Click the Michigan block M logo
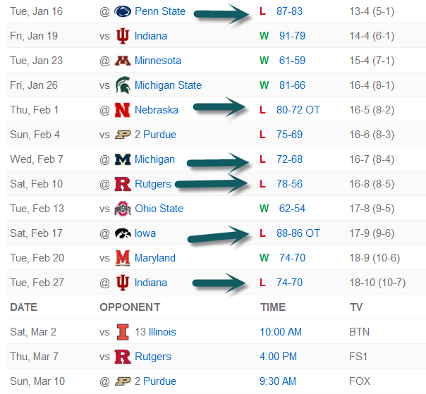 123,159
